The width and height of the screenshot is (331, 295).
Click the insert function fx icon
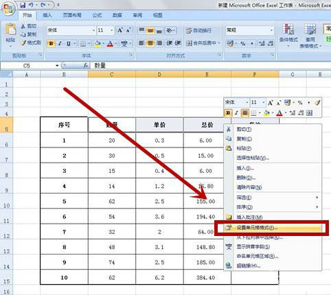tap(85, 66)
